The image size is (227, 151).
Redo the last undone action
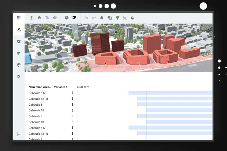(94, 18)
